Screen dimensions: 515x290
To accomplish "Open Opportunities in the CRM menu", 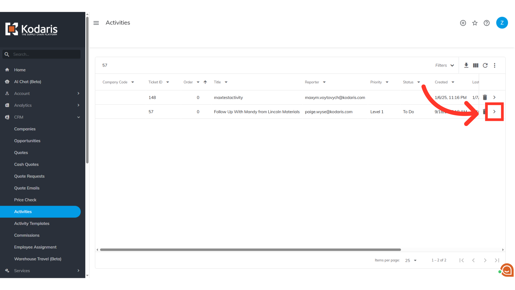I will [x=27, y=141].
